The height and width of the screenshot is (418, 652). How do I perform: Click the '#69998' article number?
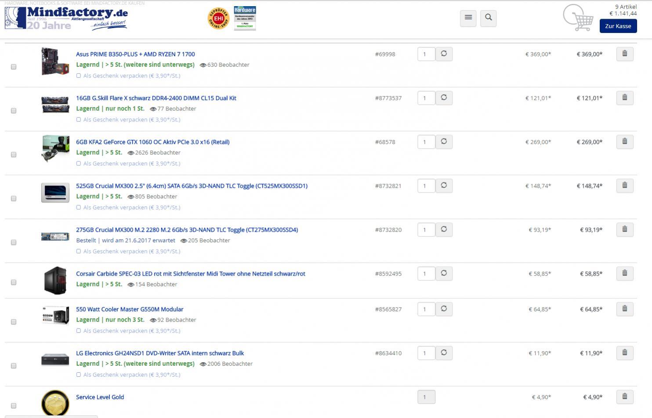(385, 54)
